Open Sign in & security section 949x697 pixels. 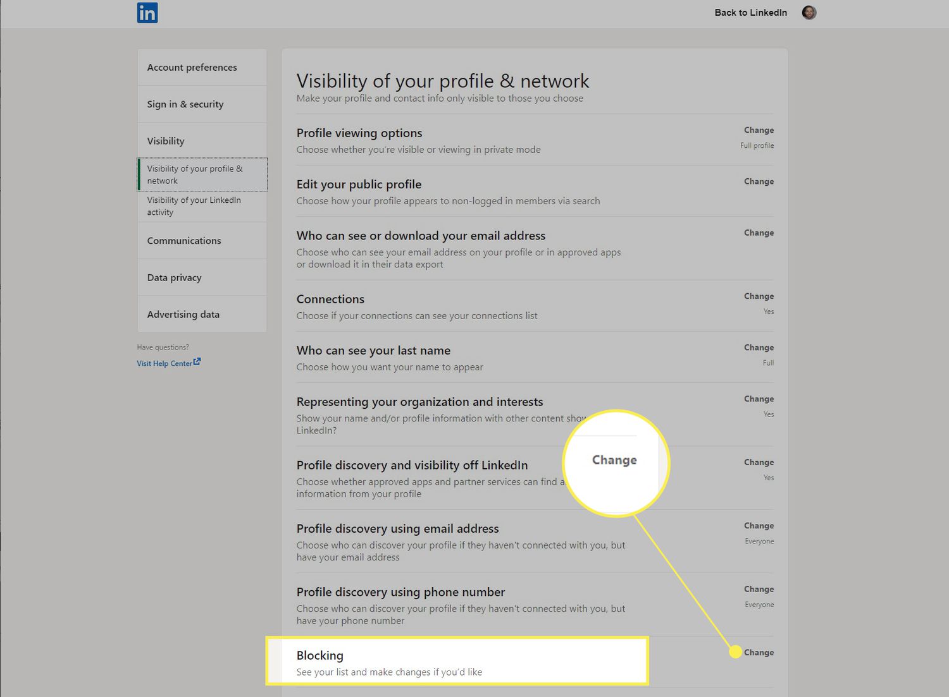pyautogui.click(x=202, y=104)
